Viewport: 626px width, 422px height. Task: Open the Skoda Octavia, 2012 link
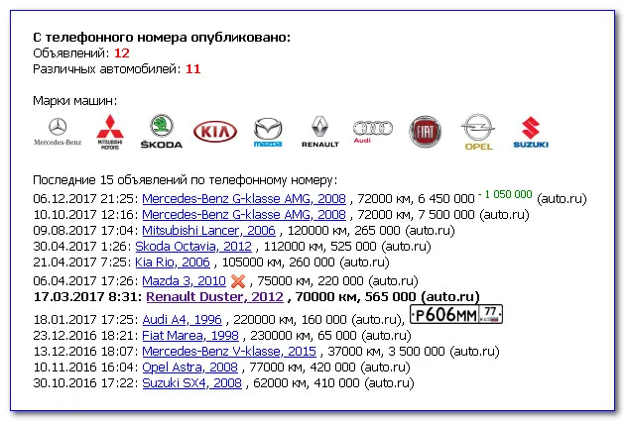point(193,247)
